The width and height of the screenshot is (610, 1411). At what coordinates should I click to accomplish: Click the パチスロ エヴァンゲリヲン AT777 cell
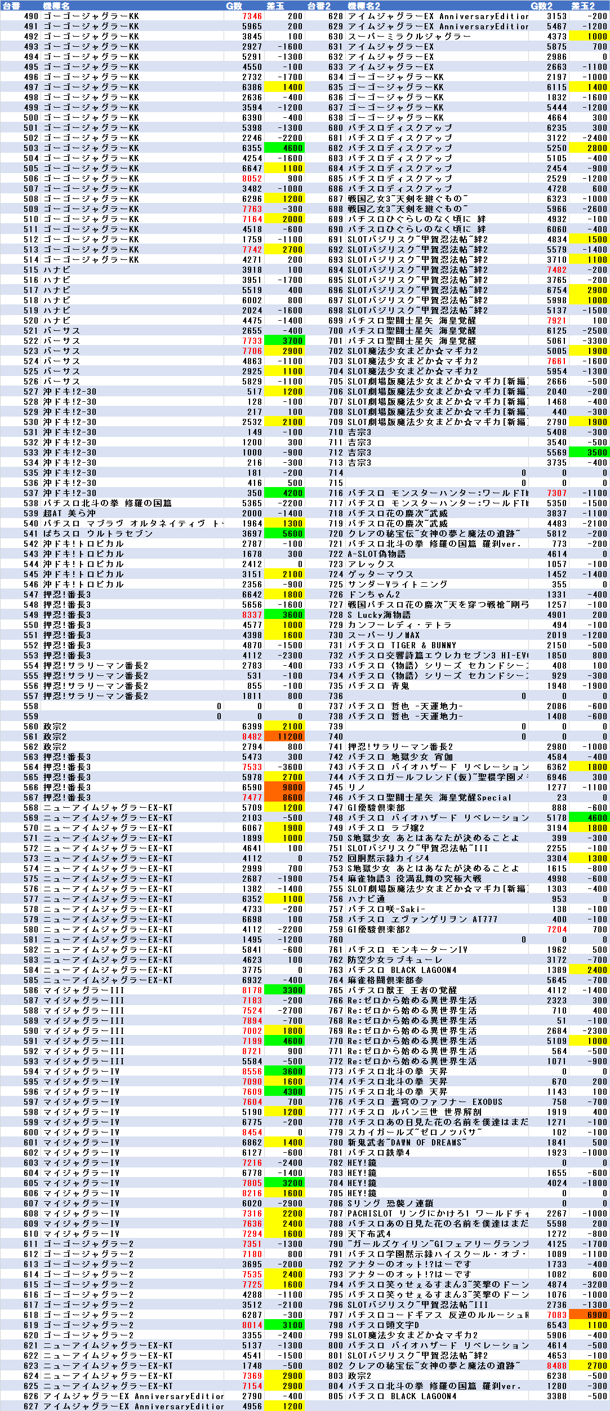437,919
